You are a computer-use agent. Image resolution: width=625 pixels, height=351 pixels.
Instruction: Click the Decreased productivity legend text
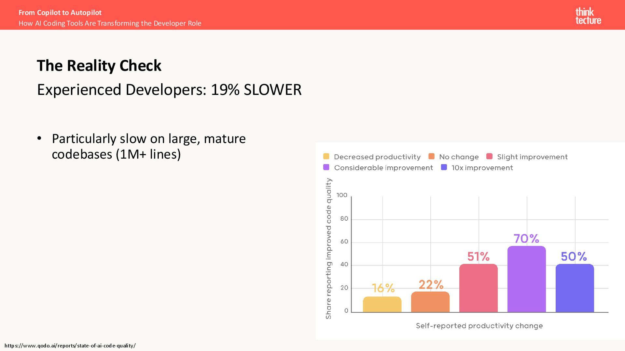(x=377, y=157)
